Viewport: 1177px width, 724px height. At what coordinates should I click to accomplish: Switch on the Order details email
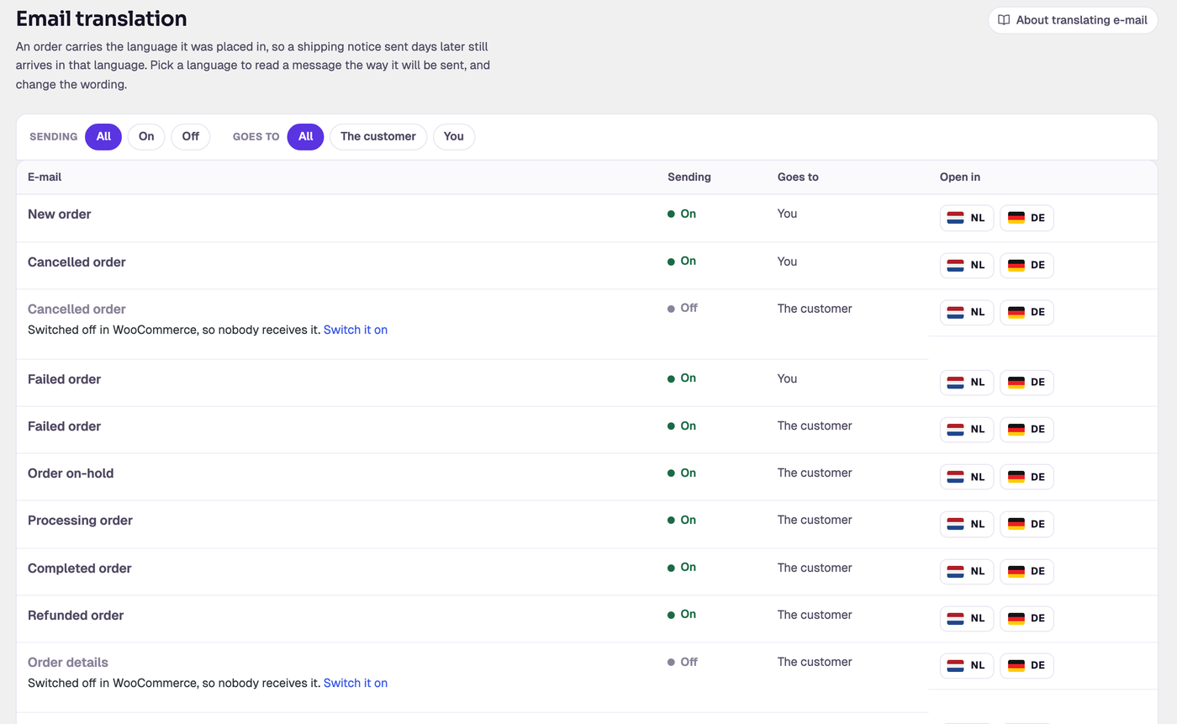coord(356,684)
